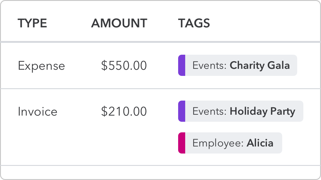The image size is (321, 180).
Task: Click the bold Charity Gala tag name
Action: (x=260, y=66)
